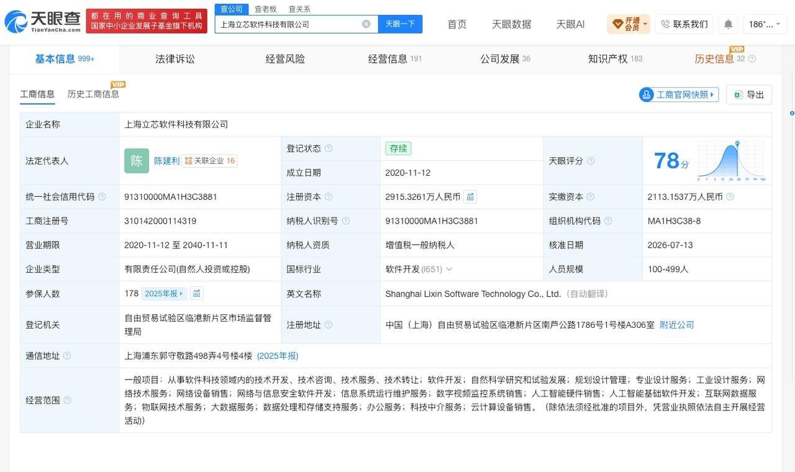Open 陈建利 legal representative link
Viewport: 795px width, 472px height.
(x=166, y=161)
